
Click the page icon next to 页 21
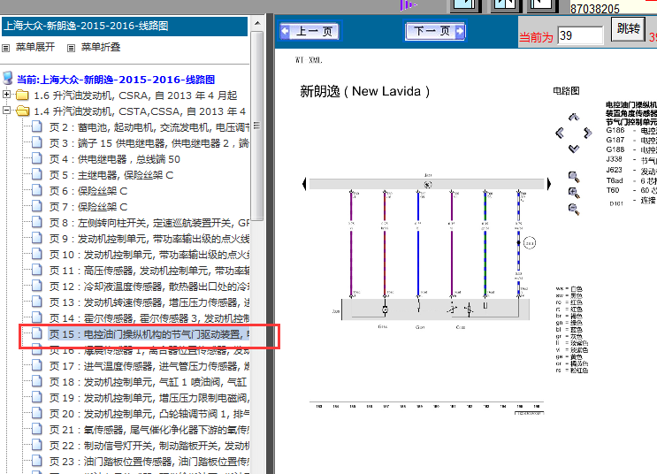37,429
